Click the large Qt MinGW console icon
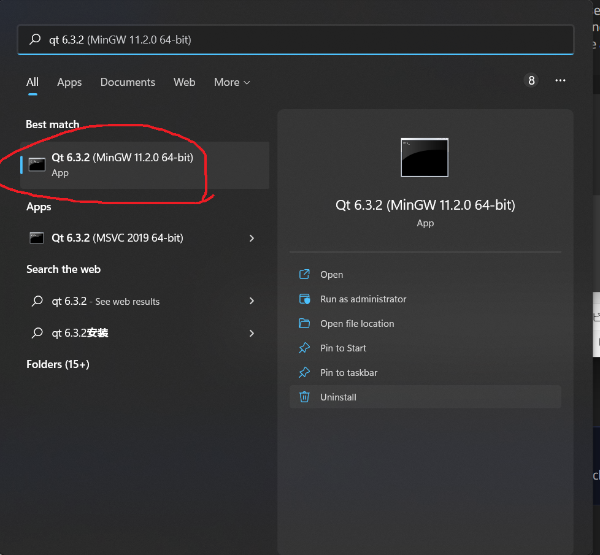Screen dimensions: 600x555 (x=425, y=158)
